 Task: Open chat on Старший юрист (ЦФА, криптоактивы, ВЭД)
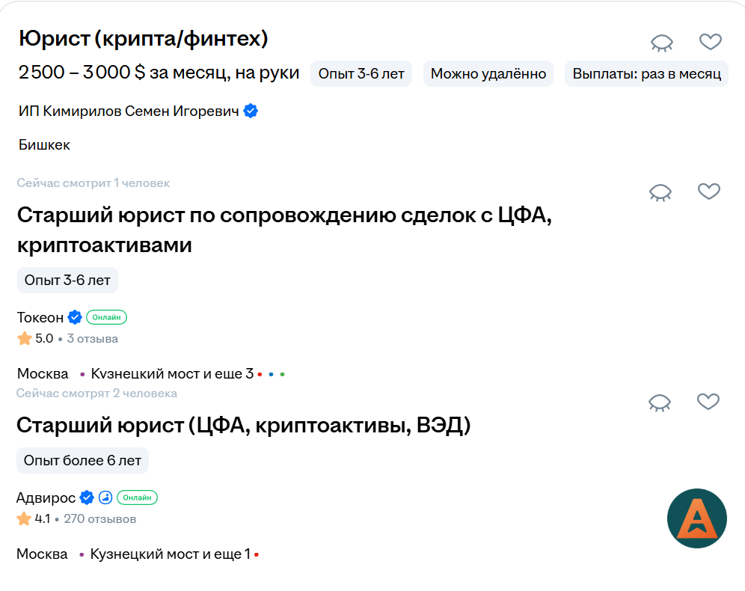pyautogui.click(x=660, y=402)
